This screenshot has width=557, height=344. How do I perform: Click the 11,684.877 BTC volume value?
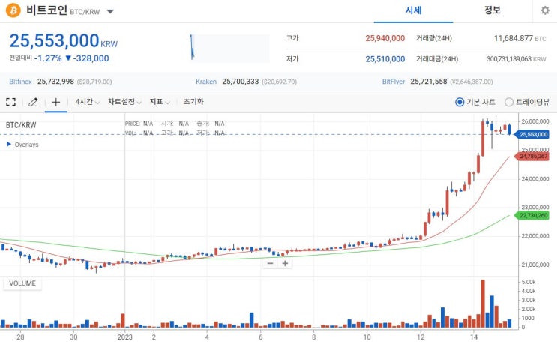tap(520, 38)
